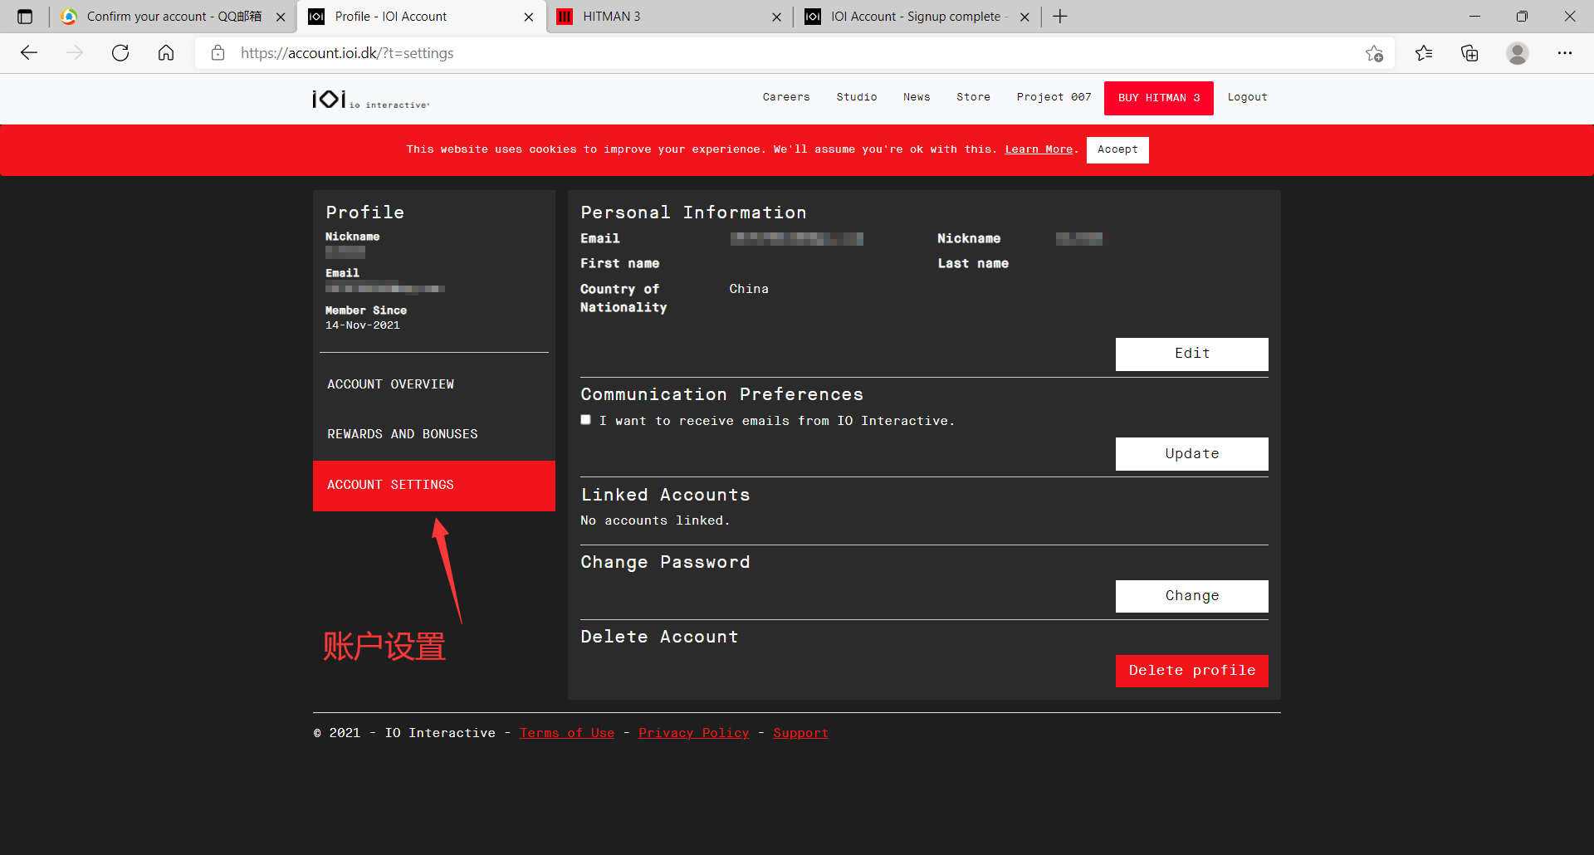Add this page to favorites star
This screenshot has width=1594, height=855.
[x=1374, y=53]
